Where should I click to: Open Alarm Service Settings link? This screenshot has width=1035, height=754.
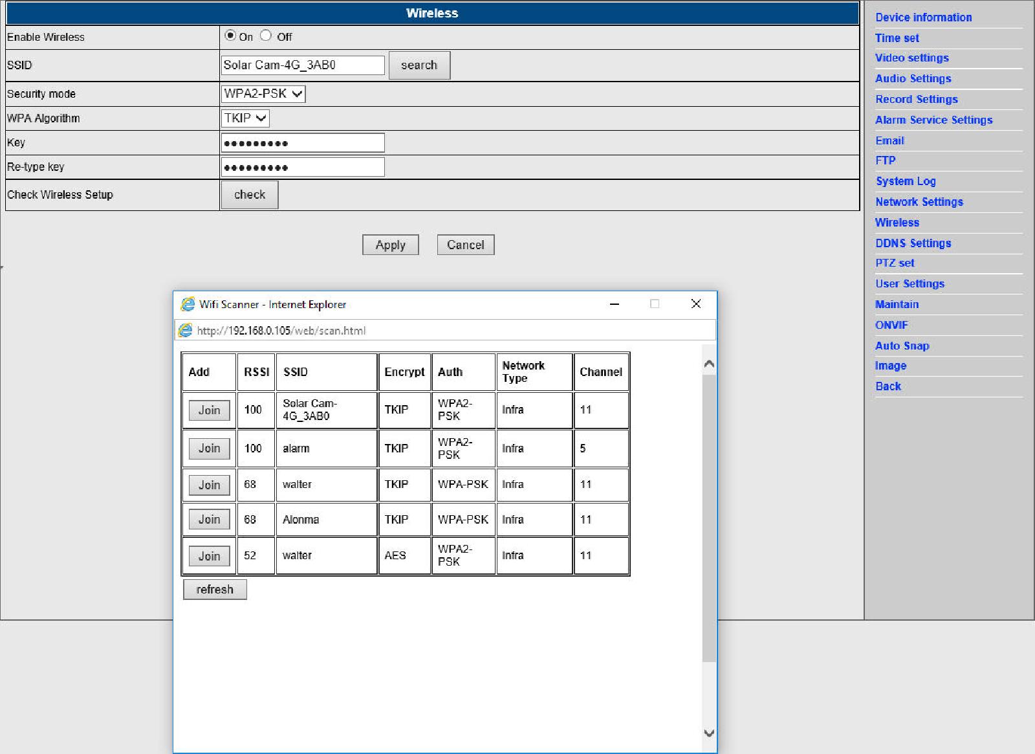933,120
